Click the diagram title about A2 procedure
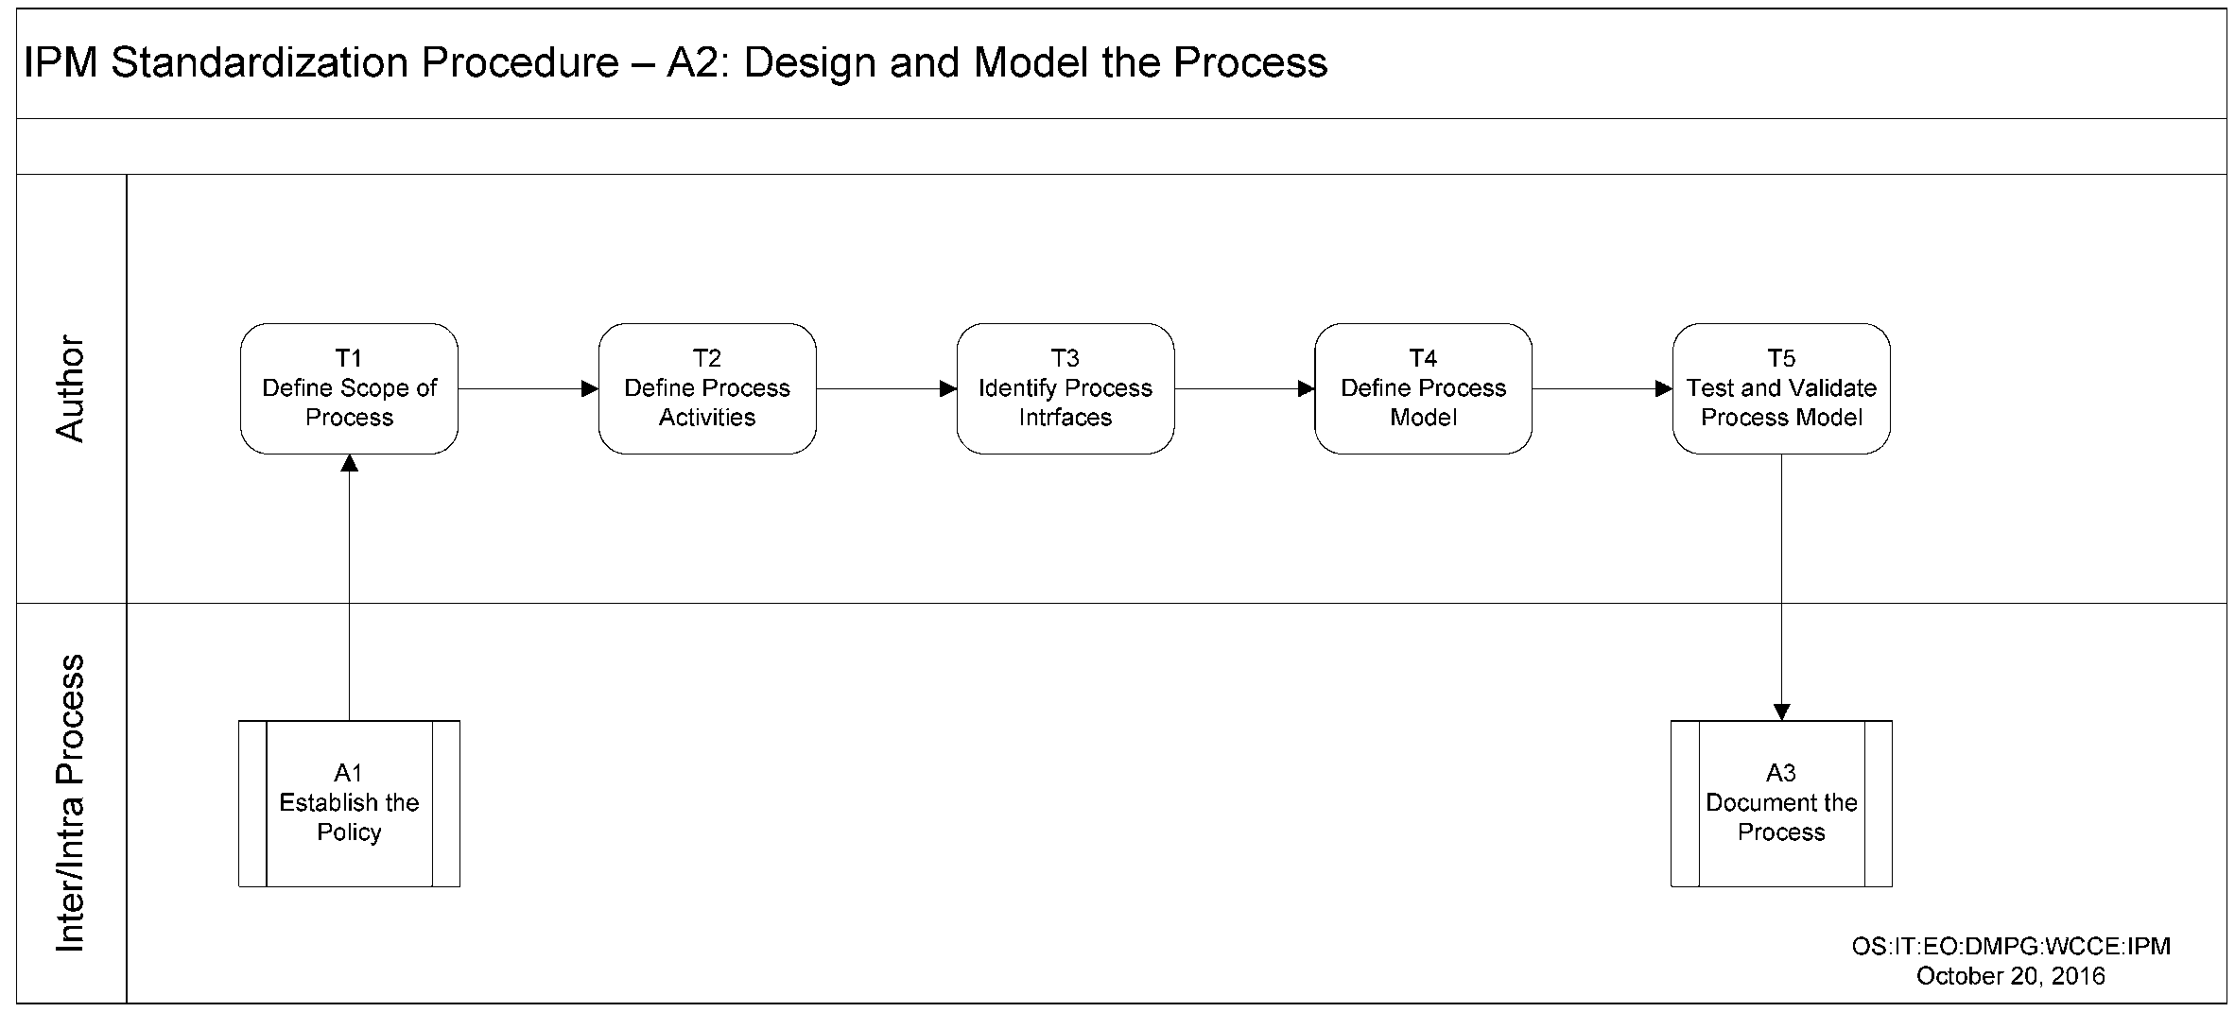The width and height of the screenshot is (2235, 1012). coord(675,63)
